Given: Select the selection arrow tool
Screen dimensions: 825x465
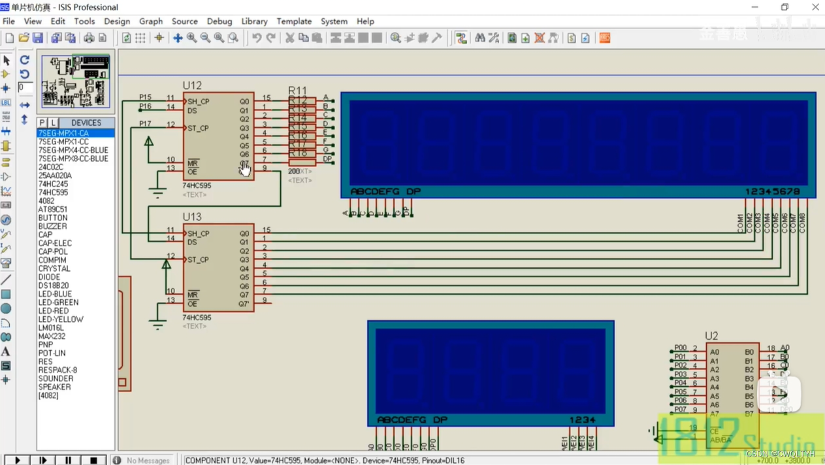Looking at the screenshot, I should point(6,61).
